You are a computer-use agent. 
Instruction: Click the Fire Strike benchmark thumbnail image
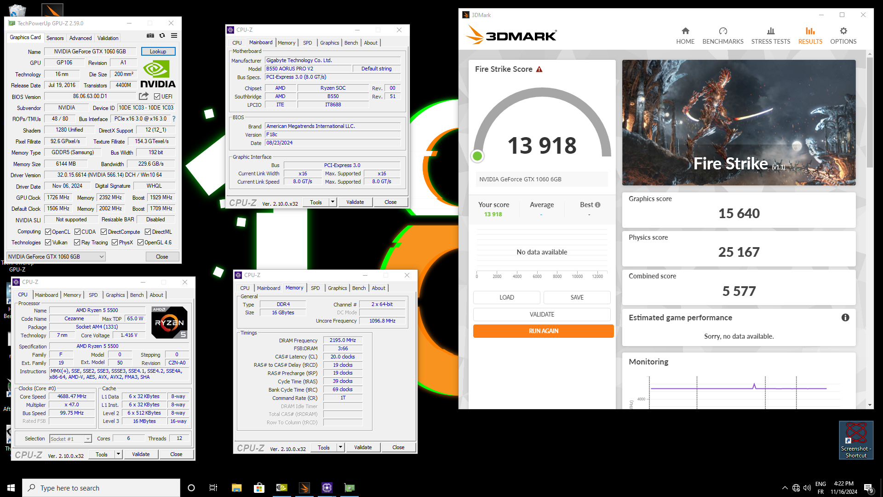click(739, 122)
